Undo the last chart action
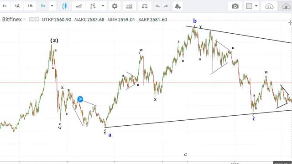 pyautogui.click(x=157, y=6)
